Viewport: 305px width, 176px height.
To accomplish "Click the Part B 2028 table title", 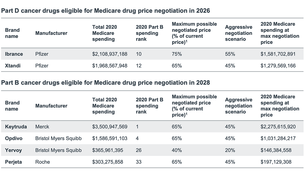I will 106,83.
